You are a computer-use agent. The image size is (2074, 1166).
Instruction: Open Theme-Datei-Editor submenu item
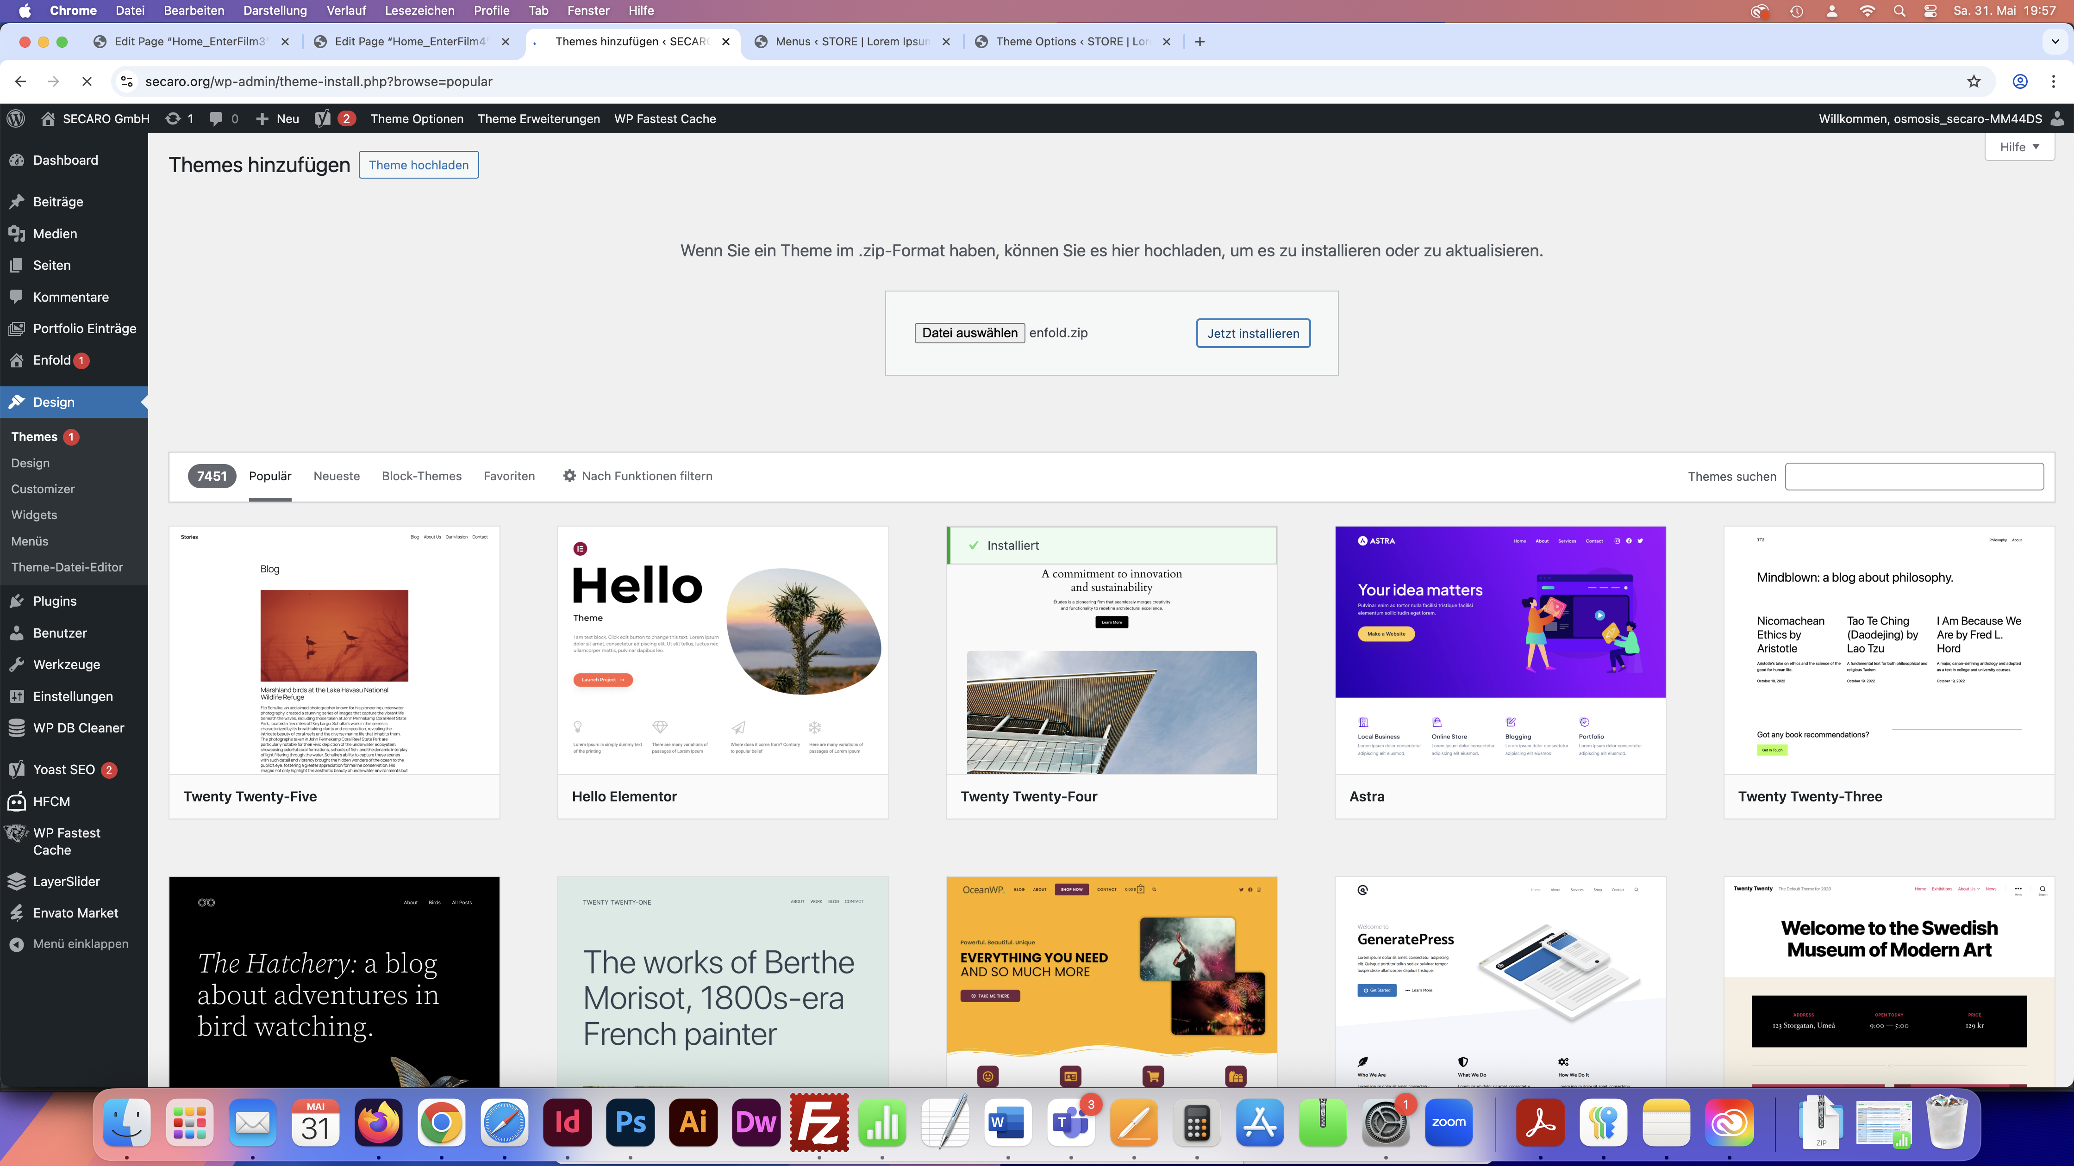pyautogui.click(x=67, y=567)
